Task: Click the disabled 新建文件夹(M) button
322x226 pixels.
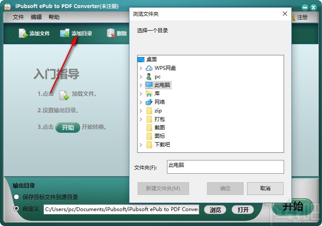Action: click(163, 189)
